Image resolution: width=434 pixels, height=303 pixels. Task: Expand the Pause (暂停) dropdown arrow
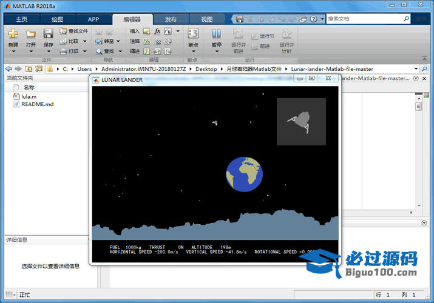tap(217, 52)
